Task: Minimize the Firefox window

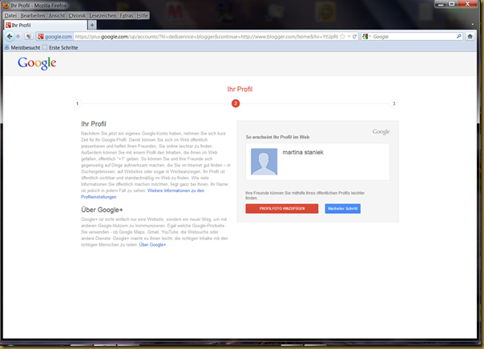Action: (441, 4)
